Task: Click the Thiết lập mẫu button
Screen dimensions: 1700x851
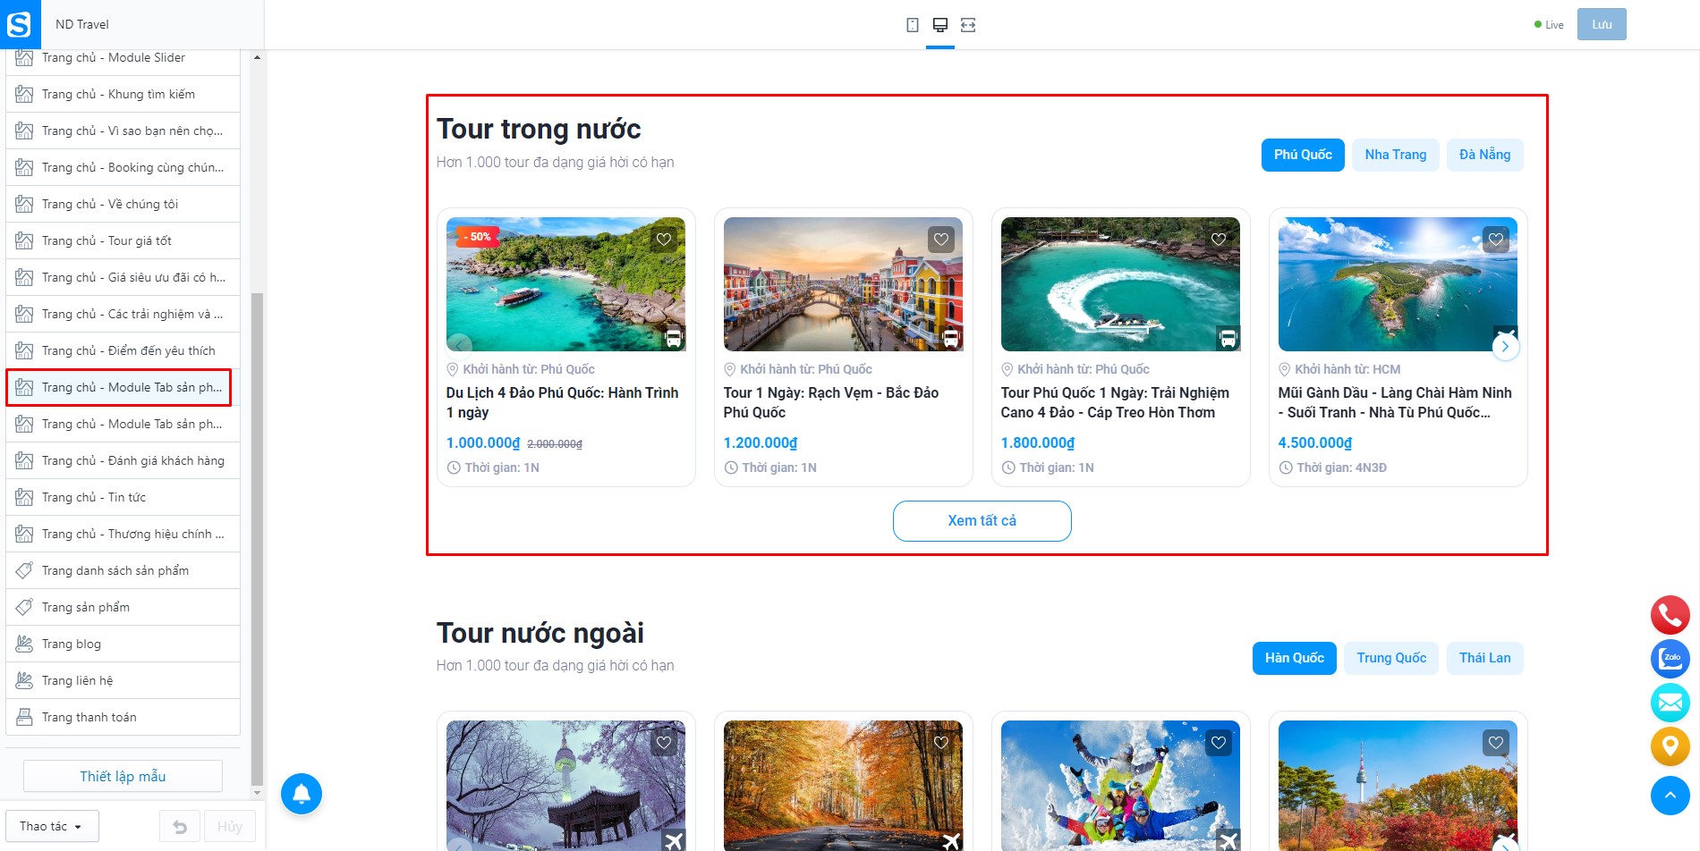Action: (123, 776)
